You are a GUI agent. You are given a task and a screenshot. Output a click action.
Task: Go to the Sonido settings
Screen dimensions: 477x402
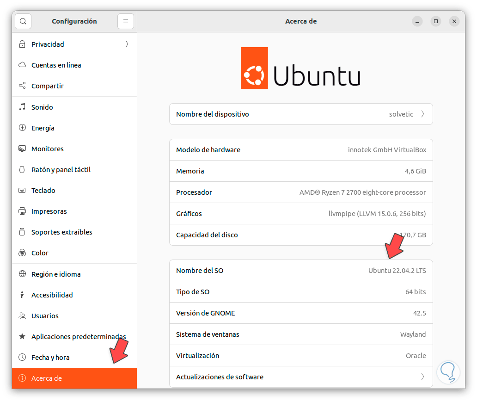click(x=74, y=107)
